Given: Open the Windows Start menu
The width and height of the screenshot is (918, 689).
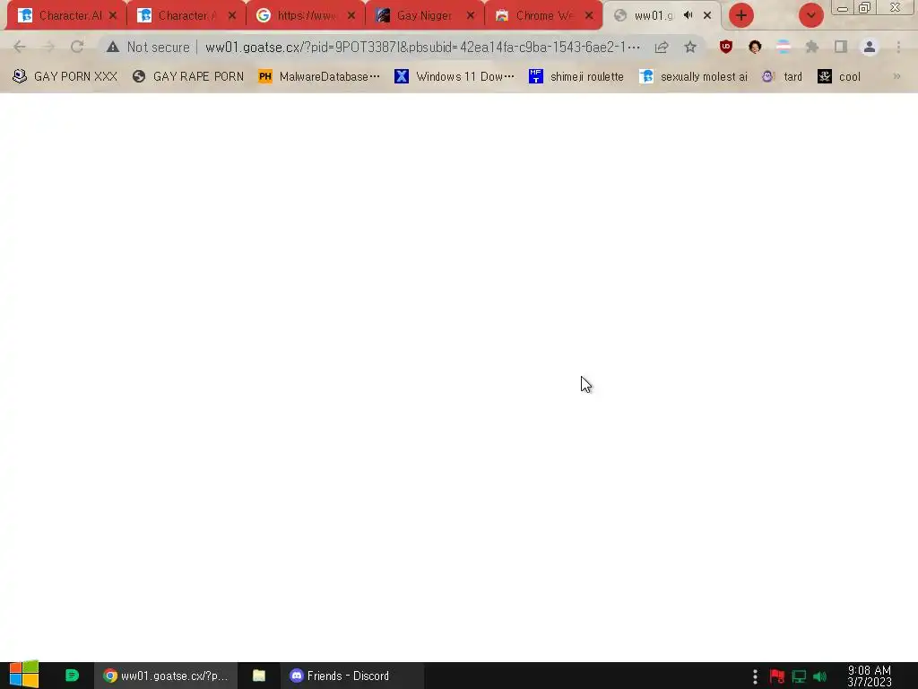Looking at the screenshot, I should pyautogui.click(x=24, y=675).
